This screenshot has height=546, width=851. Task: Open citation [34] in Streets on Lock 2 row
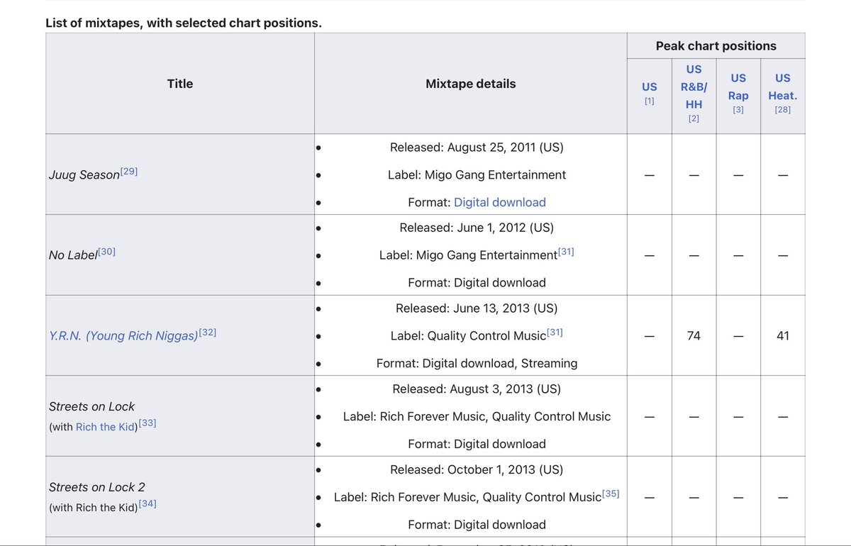click(148, 503)
